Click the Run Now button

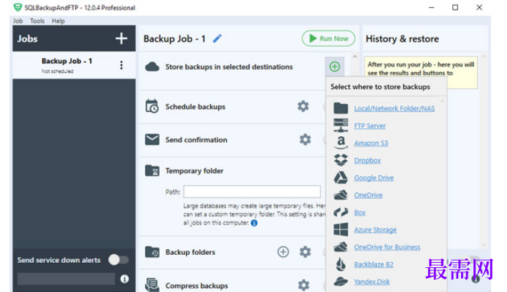(328, 39)
